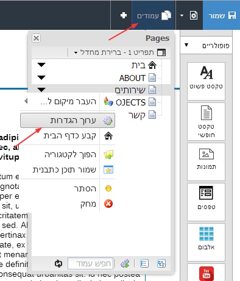
Task: Click the חפש עמוד search field
Action: [91, 263]
